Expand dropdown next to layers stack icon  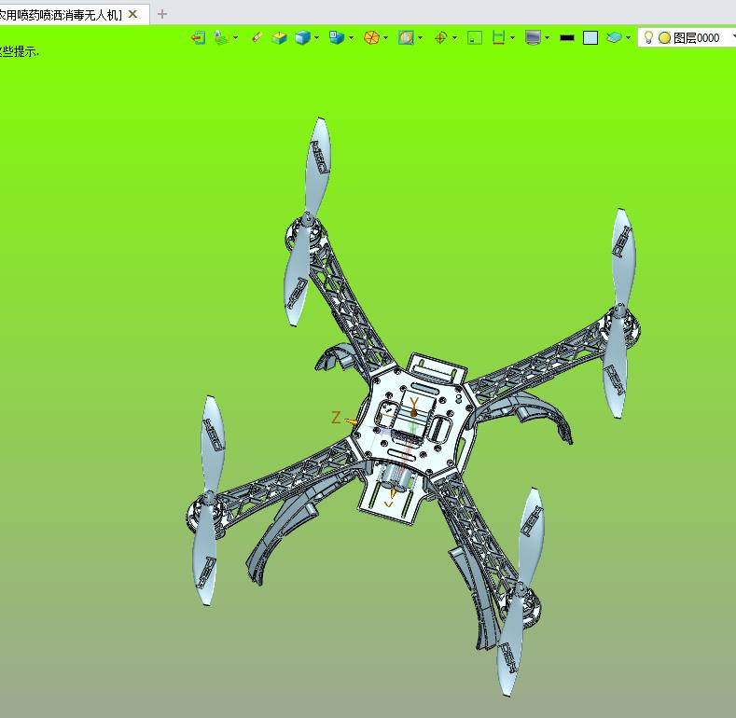628,37
